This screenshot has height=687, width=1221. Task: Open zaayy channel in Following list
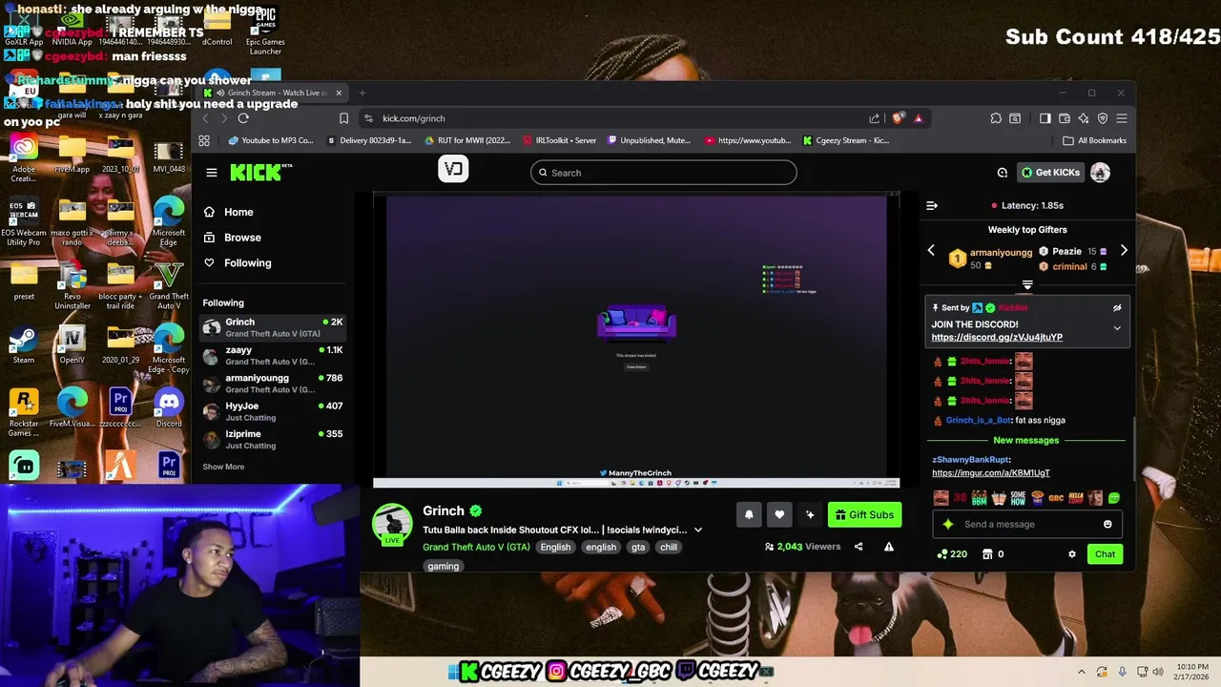click(x=272, y=356)
